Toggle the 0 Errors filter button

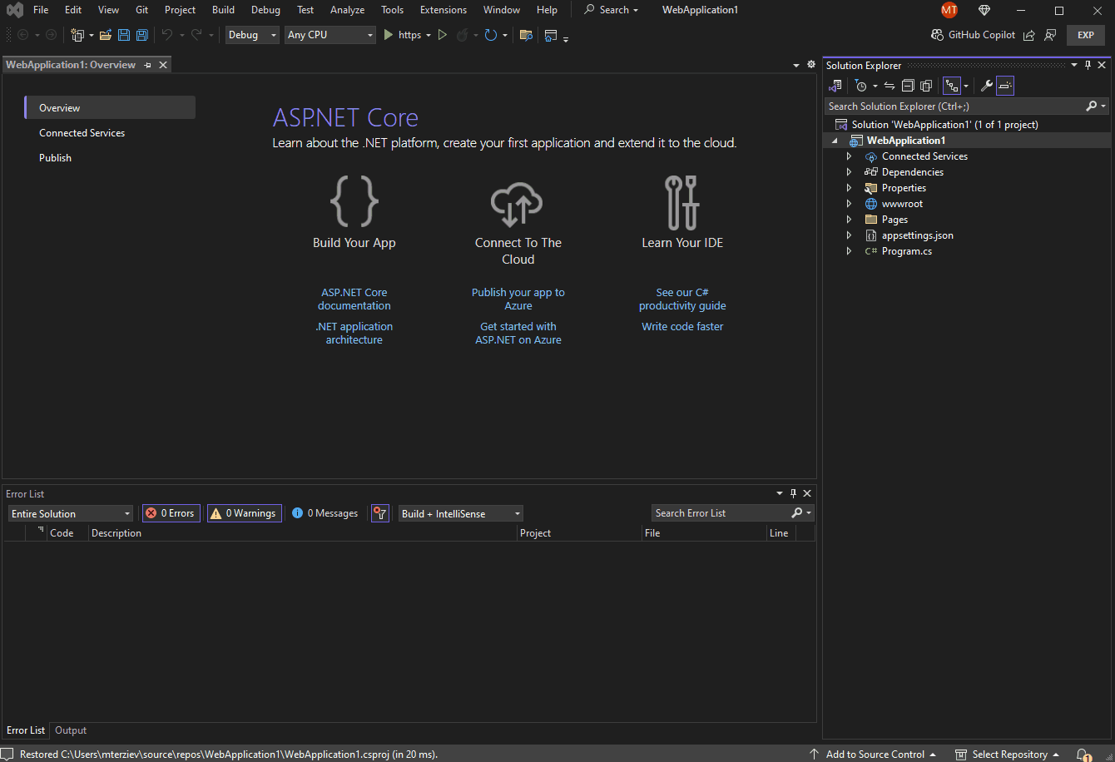pos(171,513)
